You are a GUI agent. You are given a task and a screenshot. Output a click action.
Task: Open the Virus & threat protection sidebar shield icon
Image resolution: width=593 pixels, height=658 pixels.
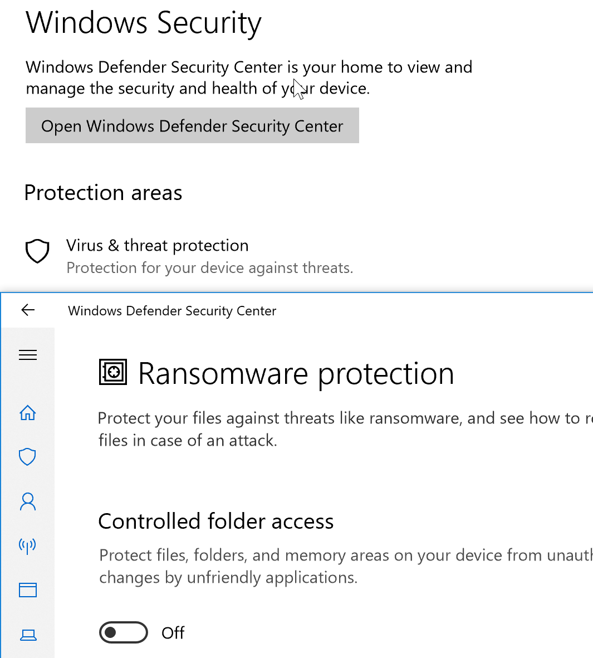coord(28,457)
